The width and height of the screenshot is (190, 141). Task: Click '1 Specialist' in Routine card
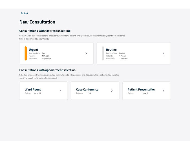(124, 58)
